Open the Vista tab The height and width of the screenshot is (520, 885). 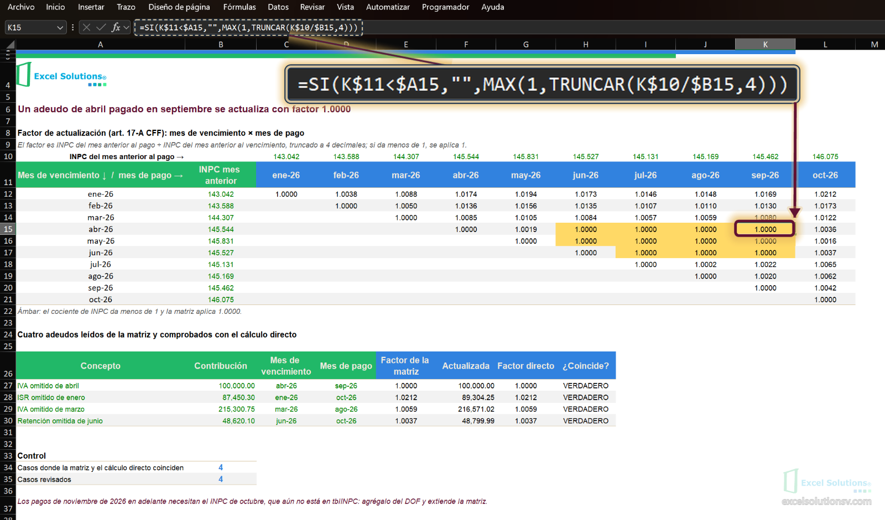pyautogui.click(x=346, y=7)
